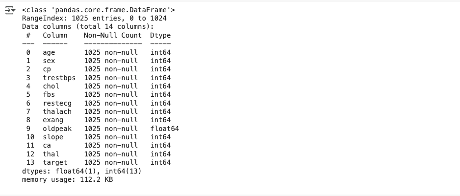Click the pandas DataFrame class text line

(99, 10)
